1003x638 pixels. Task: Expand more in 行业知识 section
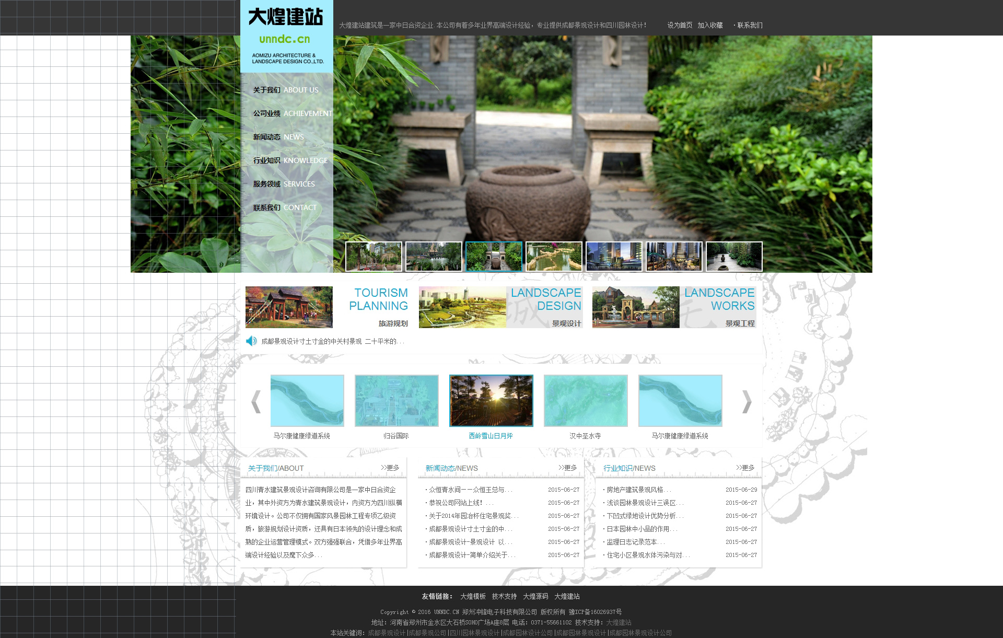tap(745, 468)
